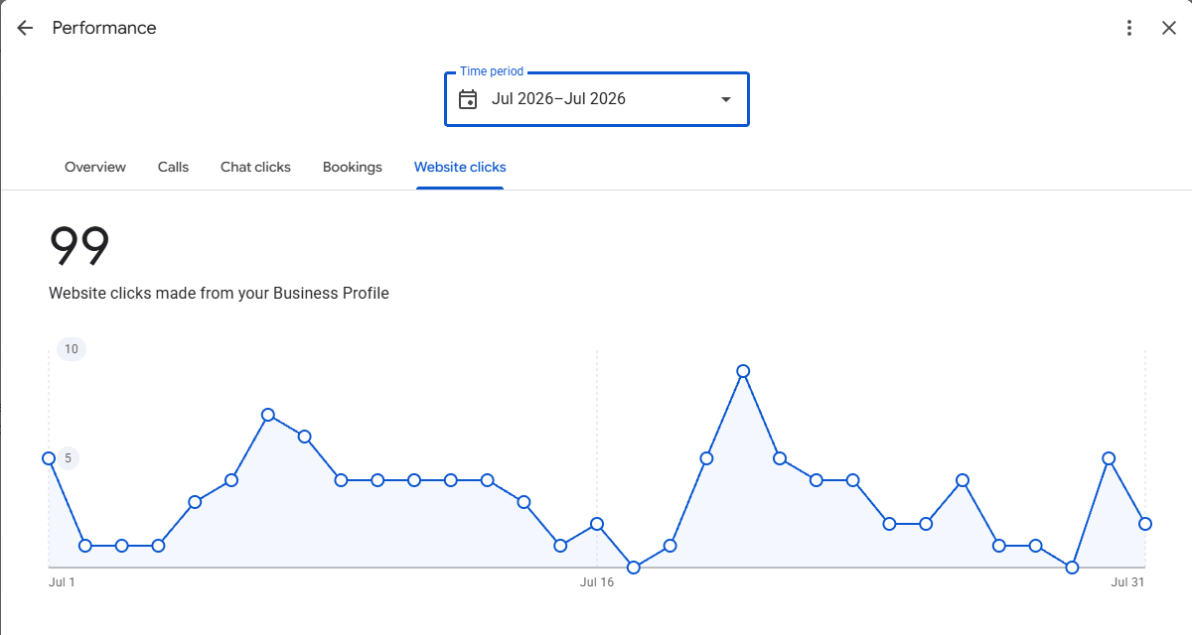Click the Jul 16 axis label

(x=597, y=582)
